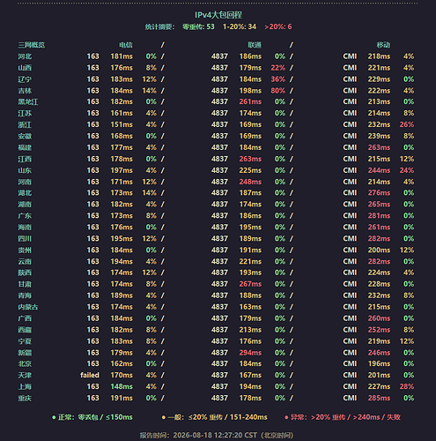Click the 246ms 移动 latency in 新疆 row

click(379, 353)
